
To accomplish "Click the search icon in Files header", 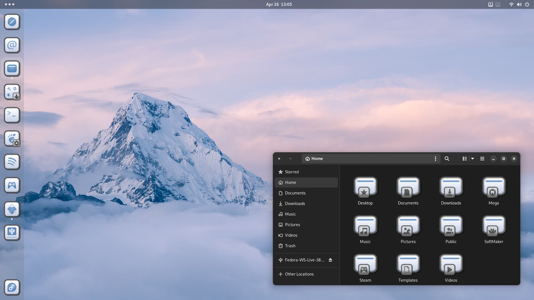I will click(x=447, y=159).
